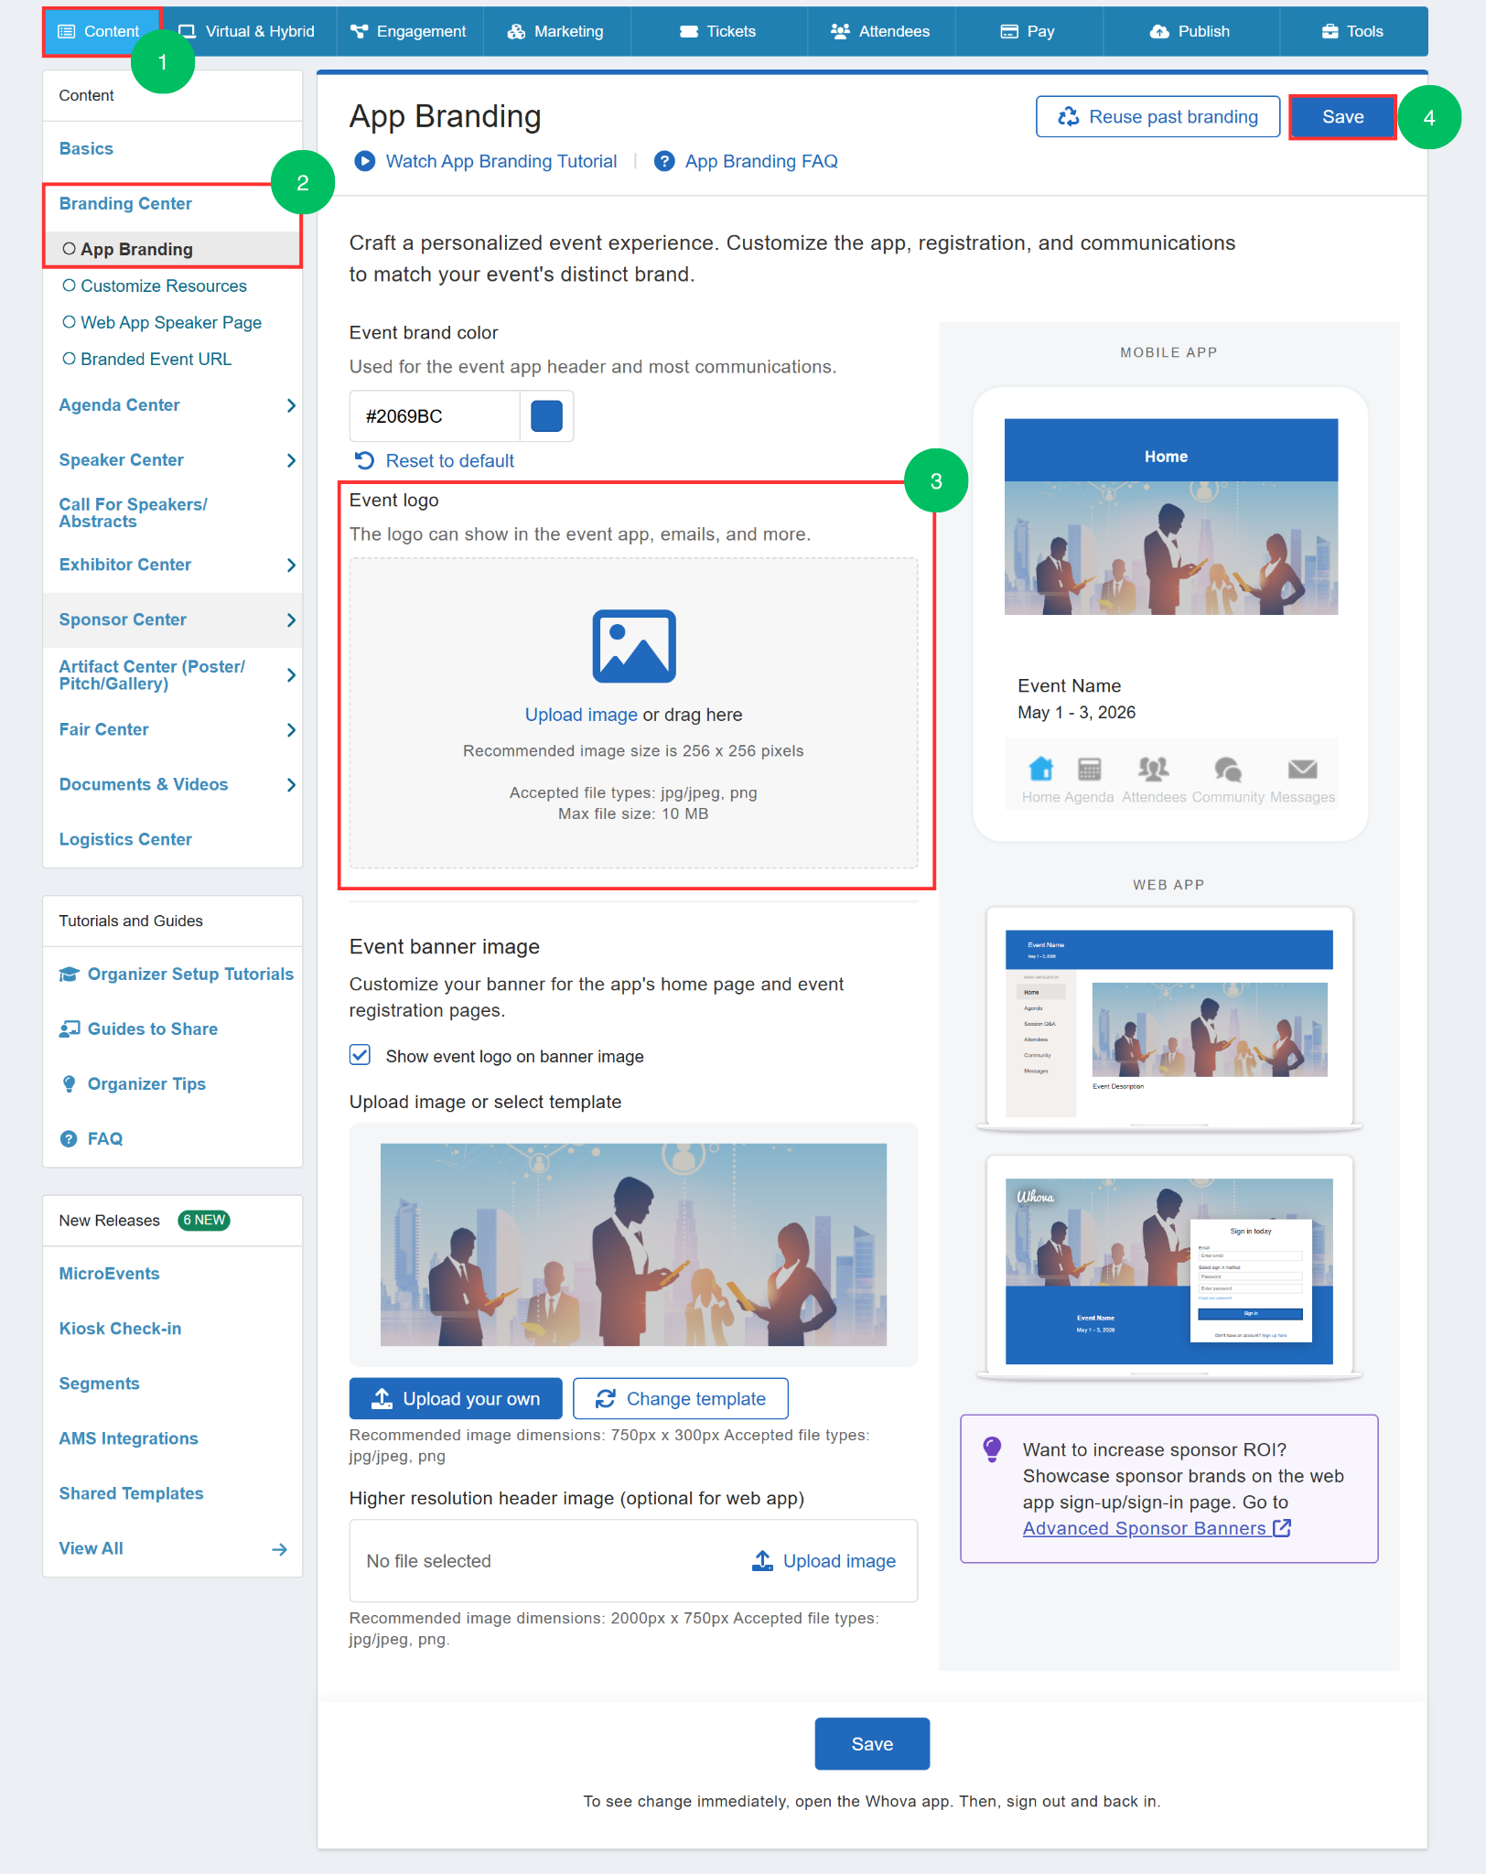Click the Tickets nav icon

click(689, 32)
